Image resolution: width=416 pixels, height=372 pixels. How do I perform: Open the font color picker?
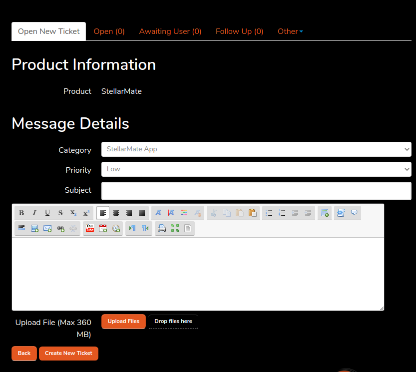184,213
